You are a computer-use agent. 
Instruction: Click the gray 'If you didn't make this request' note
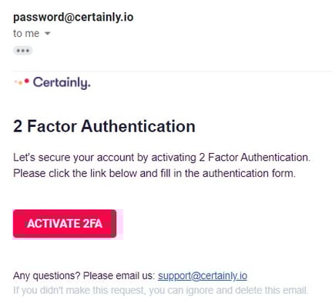click(x=161, y=291)
